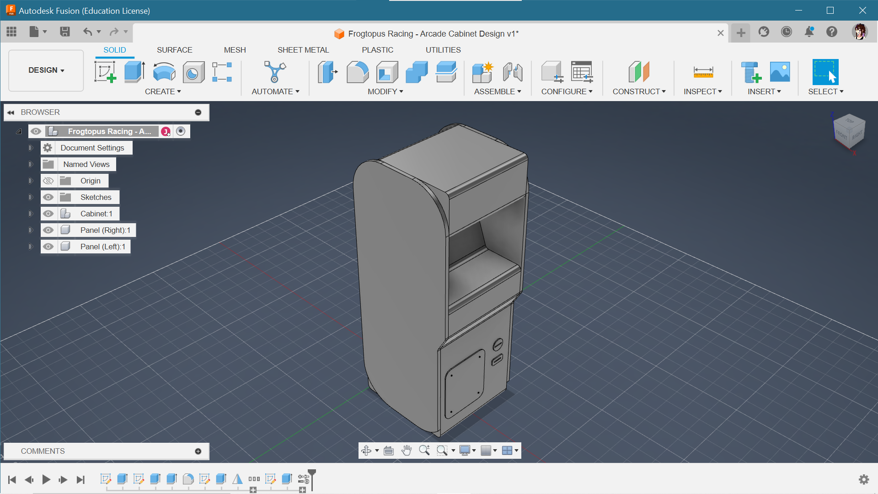Open the INSPECT dropdown menu
This screenshot has height=494, width=878.
(x=703, y=91)
